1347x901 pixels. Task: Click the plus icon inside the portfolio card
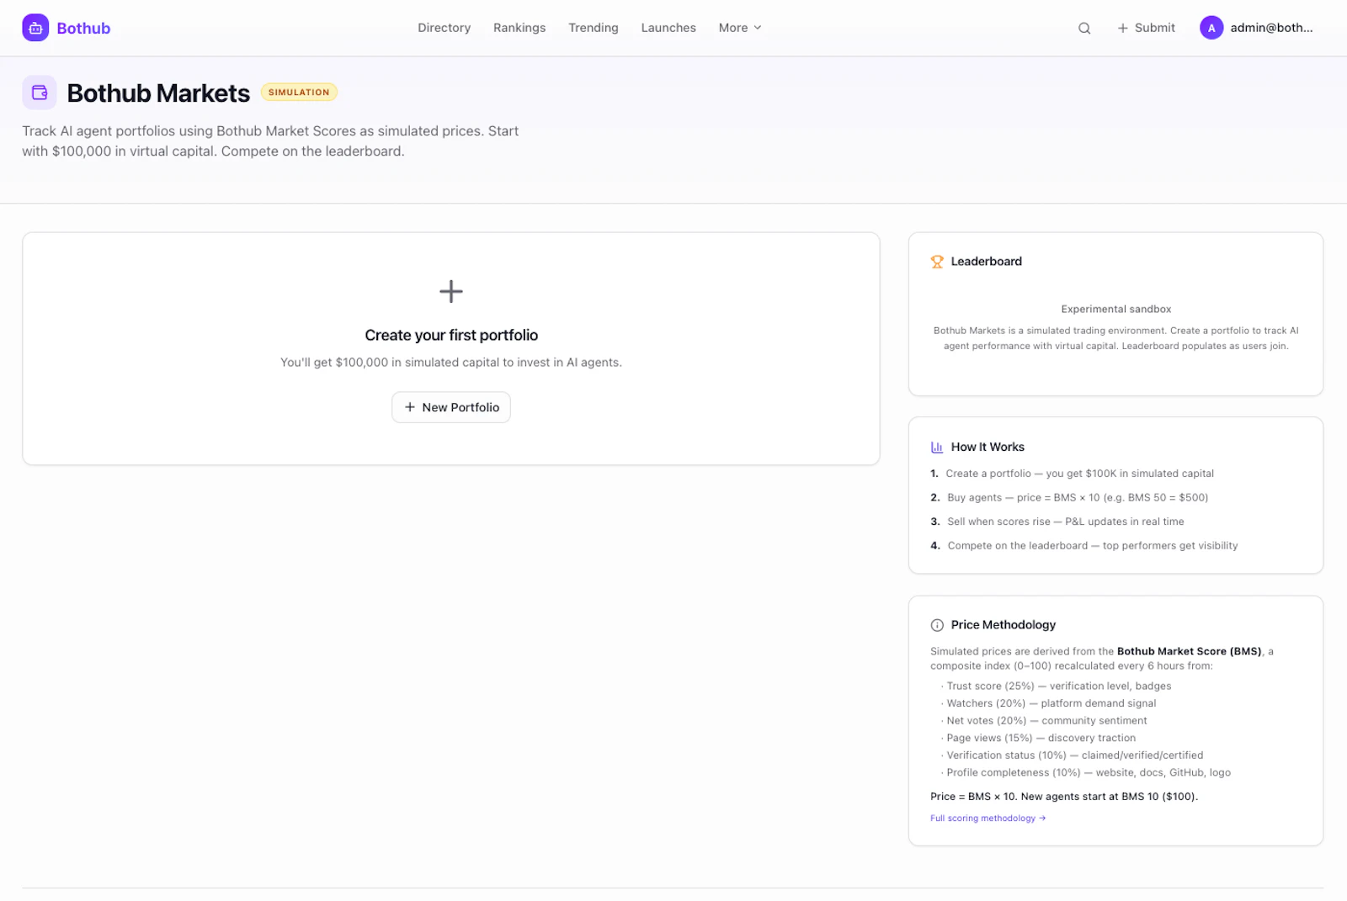pos(450,292)
